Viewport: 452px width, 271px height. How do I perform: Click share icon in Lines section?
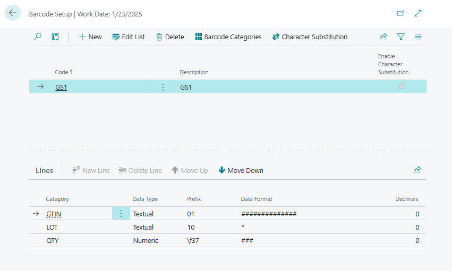tap(417, 170)
